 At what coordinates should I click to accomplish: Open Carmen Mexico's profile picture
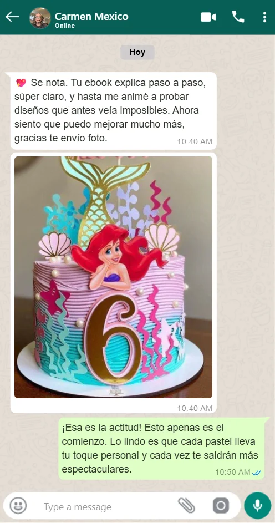pos(40,18)
